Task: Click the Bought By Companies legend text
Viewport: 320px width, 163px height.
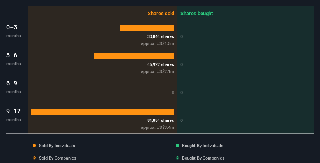Action: coord(203,158)
